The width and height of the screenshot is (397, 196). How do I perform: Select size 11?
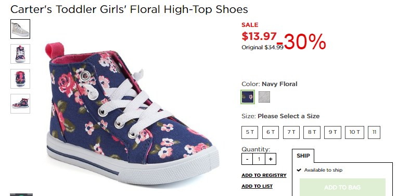pos(374,132)
